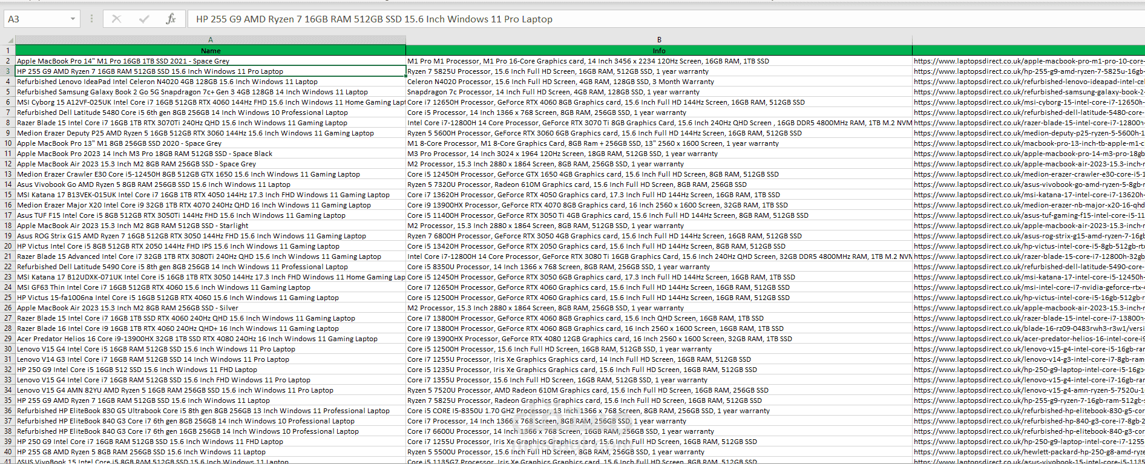Select the M3 Pro Processor info cell
The image size is (1145, 464).
(659, 154)
